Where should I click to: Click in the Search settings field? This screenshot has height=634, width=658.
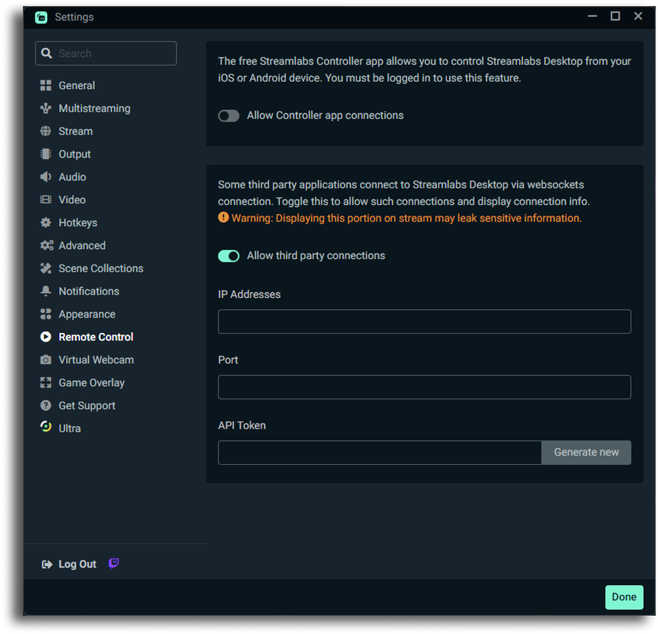click(106, 53)
